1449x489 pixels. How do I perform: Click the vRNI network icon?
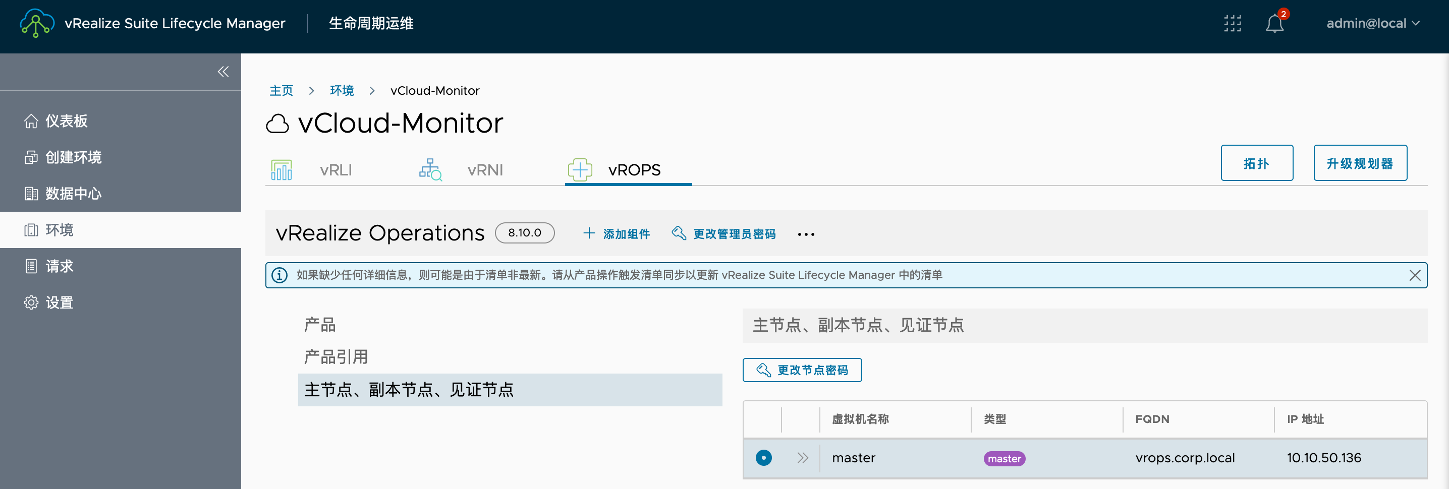[x=430, y=170]
